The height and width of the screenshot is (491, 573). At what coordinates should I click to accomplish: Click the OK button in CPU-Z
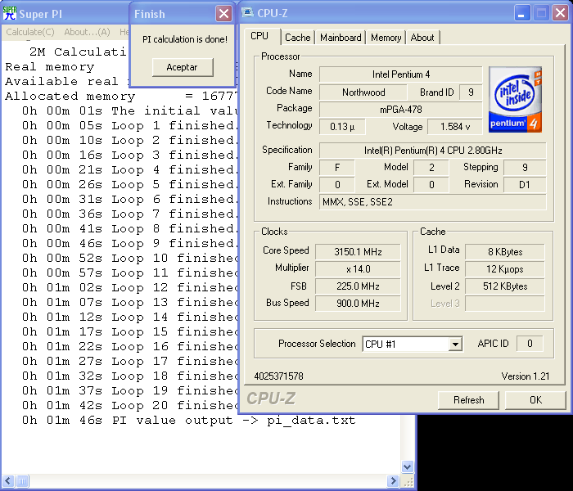[535, 400]
